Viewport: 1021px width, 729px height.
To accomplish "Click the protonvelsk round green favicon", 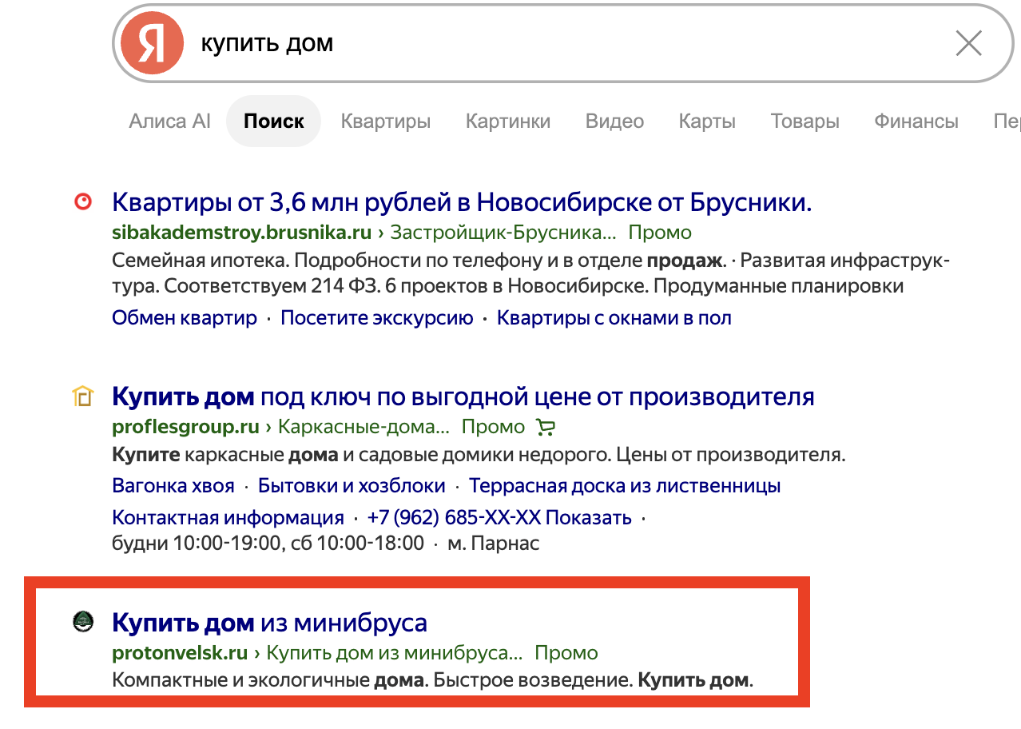I will (83, 621).
